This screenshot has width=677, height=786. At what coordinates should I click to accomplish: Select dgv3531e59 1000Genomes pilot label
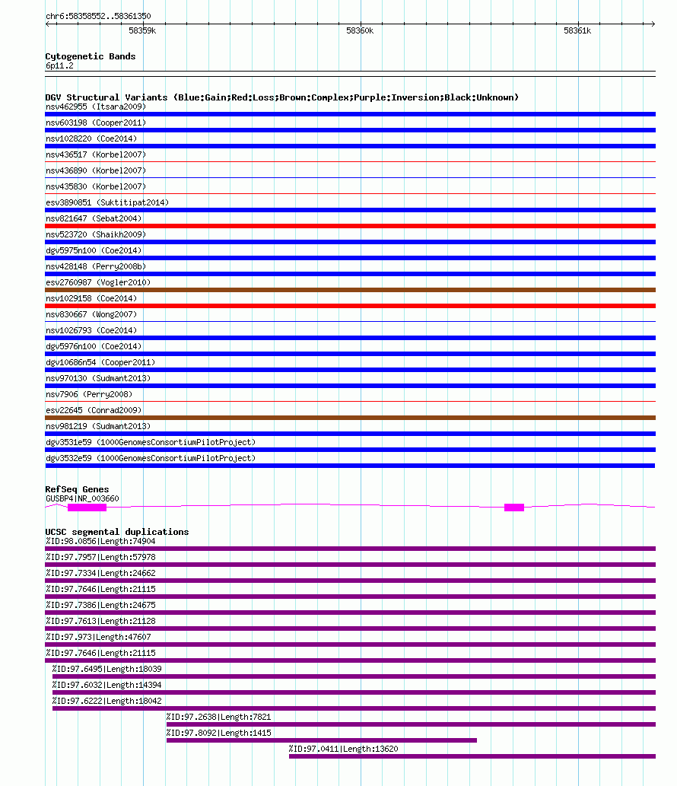pyautogui.click(x=151, y=443)
